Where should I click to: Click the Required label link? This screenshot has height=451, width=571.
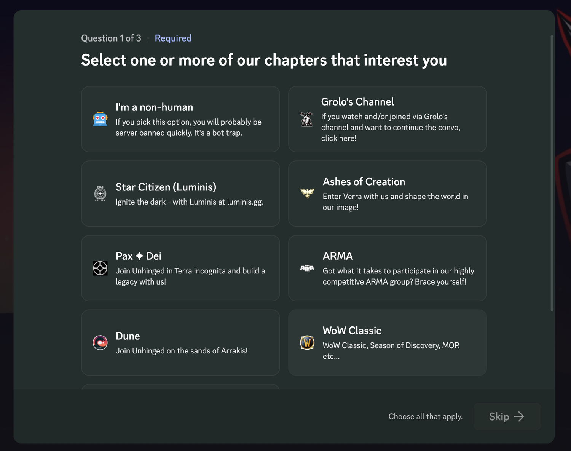(x=173, y=38)
